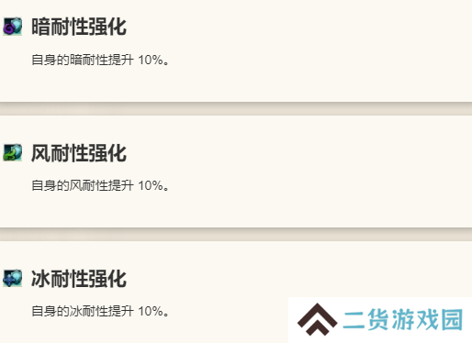Click description 自身的风耐性提升 10%
472x343 pixels.
pos(100,185)
